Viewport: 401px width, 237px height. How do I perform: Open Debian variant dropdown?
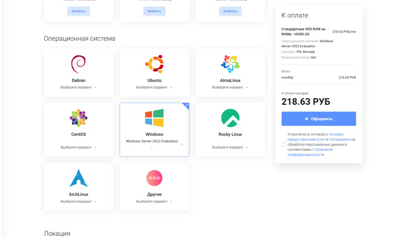pyautogui.click(x=78, y=87)
